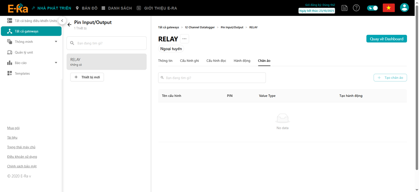Click the Templates sidebar icon
Screen dimensions: 419x192
10,73
